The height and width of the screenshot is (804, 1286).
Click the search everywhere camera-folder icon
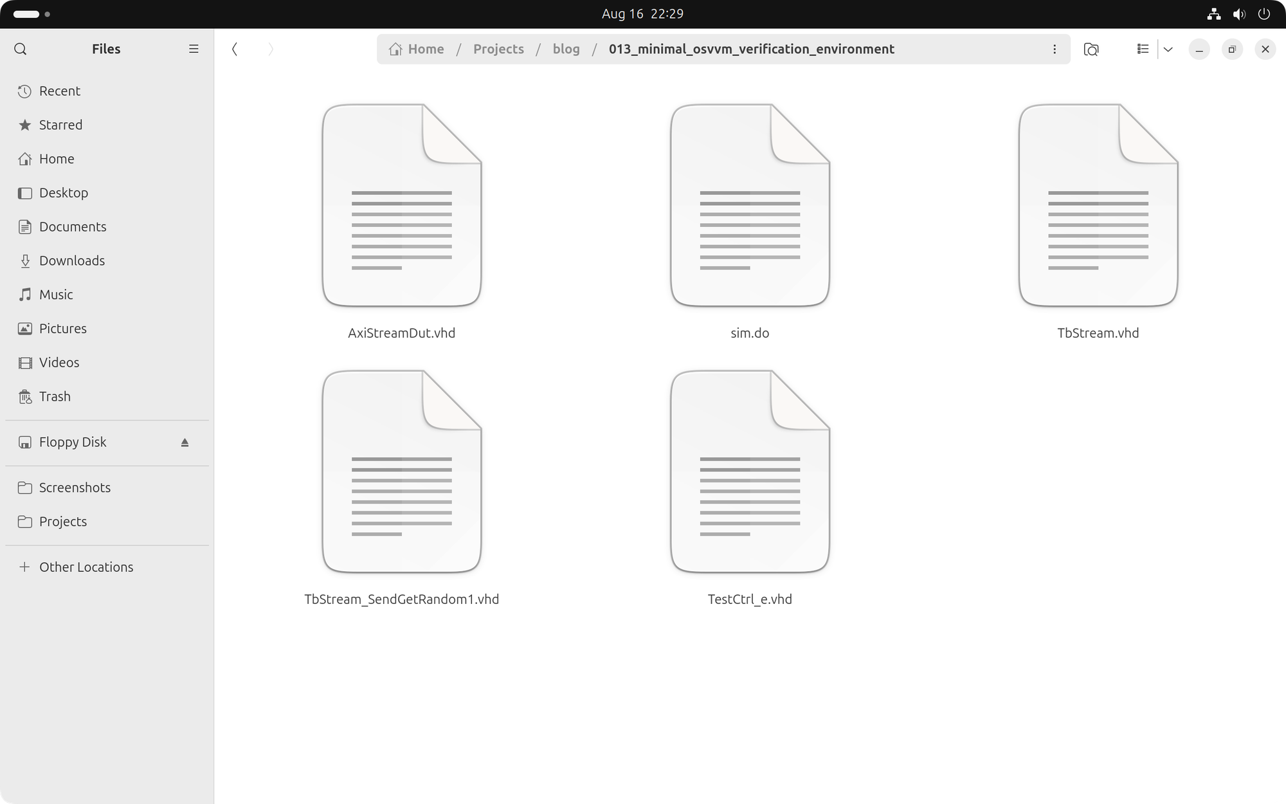[x=1091, y=49]
